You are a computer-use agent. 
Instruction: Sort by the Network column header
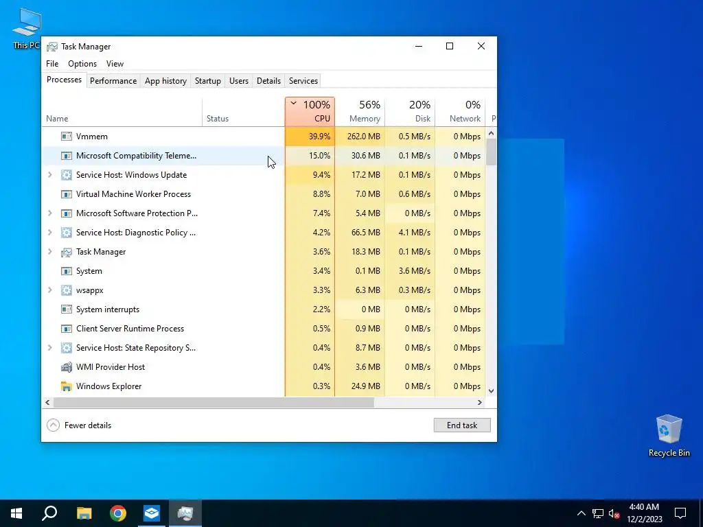point(460,112)
